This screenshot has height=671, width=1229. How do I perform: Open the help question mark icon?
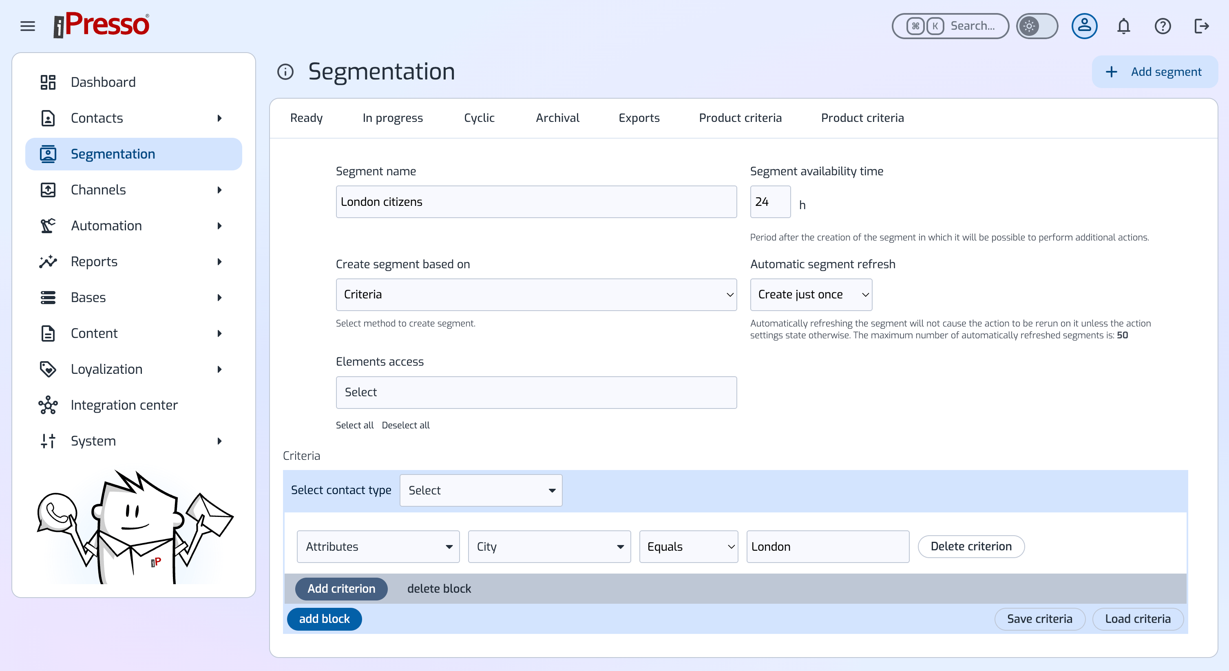tap(1163, 26)
